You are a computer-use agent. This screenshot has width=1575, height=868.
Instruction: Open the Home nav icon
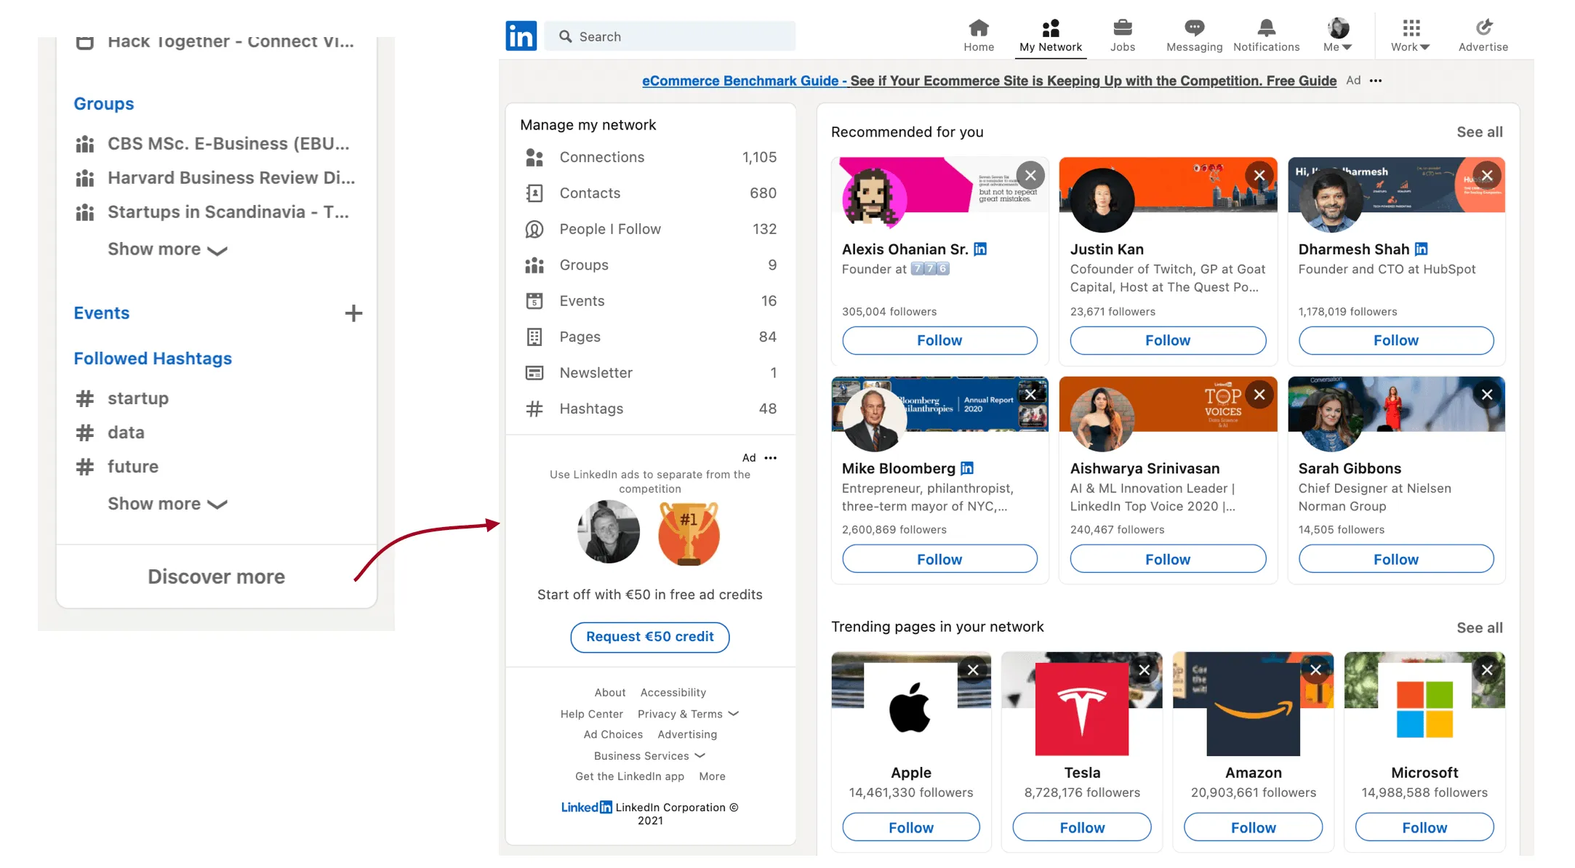click(979, 28)
